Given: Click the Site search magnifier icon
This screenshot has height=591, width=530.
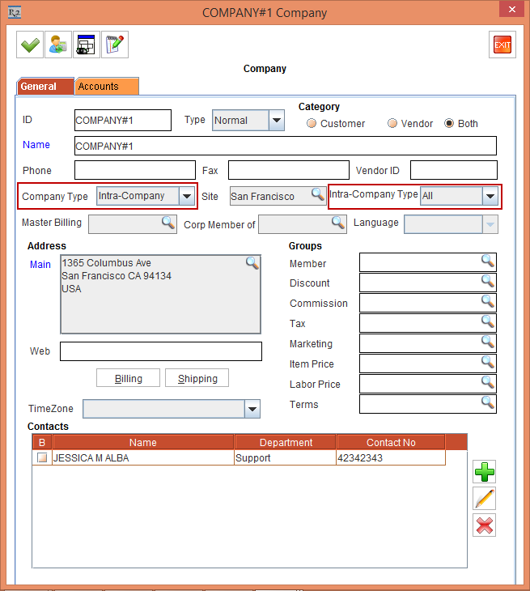Looking at the screenshot, I should (x=318, y=194).
